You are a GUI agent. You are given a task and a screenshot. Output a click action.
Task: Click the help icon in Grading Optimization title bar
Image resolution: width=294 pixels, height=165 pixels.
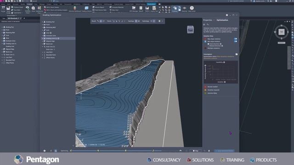[227, 15]
